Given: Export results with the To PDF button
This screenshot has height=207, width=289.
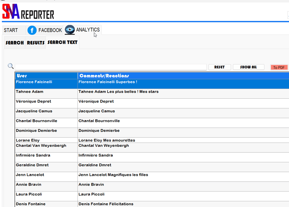Looking at the screenshot, I should pyautogui.click(x=279, y=67).
